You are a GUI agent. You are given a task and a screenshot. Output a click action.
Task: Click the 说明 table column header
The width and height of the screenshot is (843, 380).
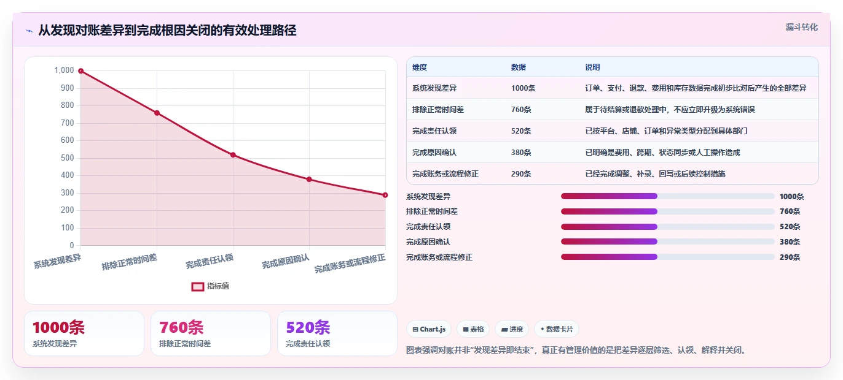click(592, 67)
